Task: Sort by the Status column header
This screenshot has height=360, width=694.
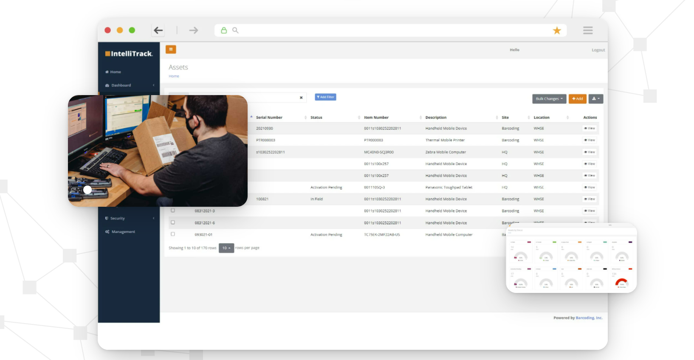Action: (x=316, y=118)
